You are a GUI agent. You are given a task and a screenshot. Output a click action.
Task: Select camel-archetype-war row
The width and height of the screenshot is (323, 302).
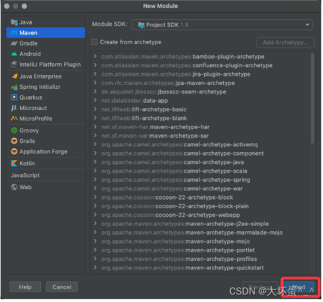pos(200,189)
